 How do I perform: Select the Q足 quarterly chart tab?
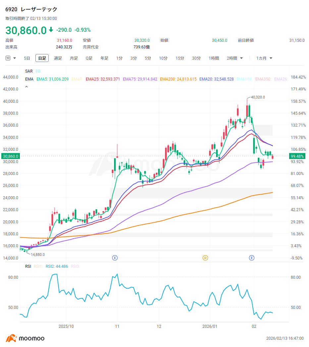89,58
